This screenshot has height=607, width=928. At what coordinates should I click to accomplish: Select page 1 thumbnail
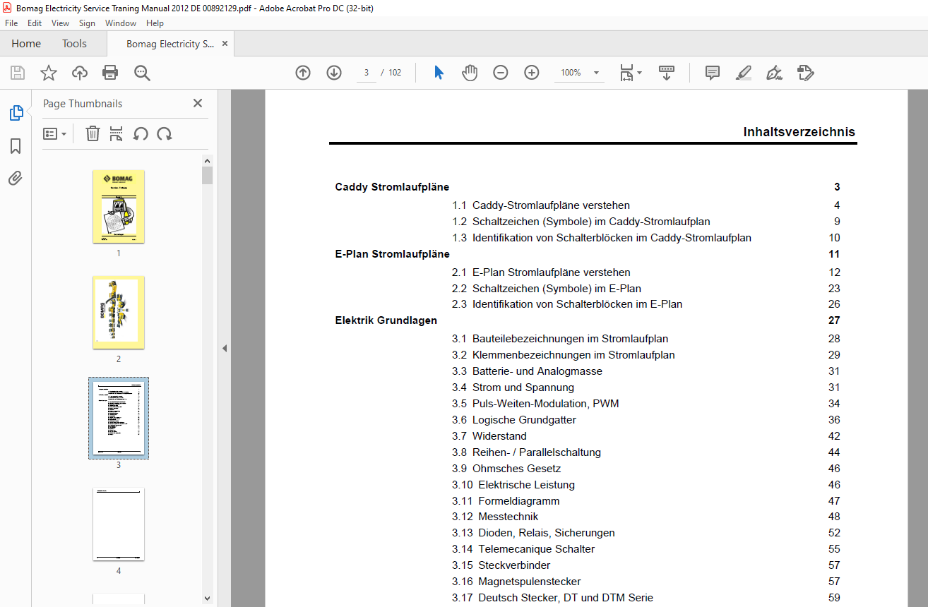[119, 207]
